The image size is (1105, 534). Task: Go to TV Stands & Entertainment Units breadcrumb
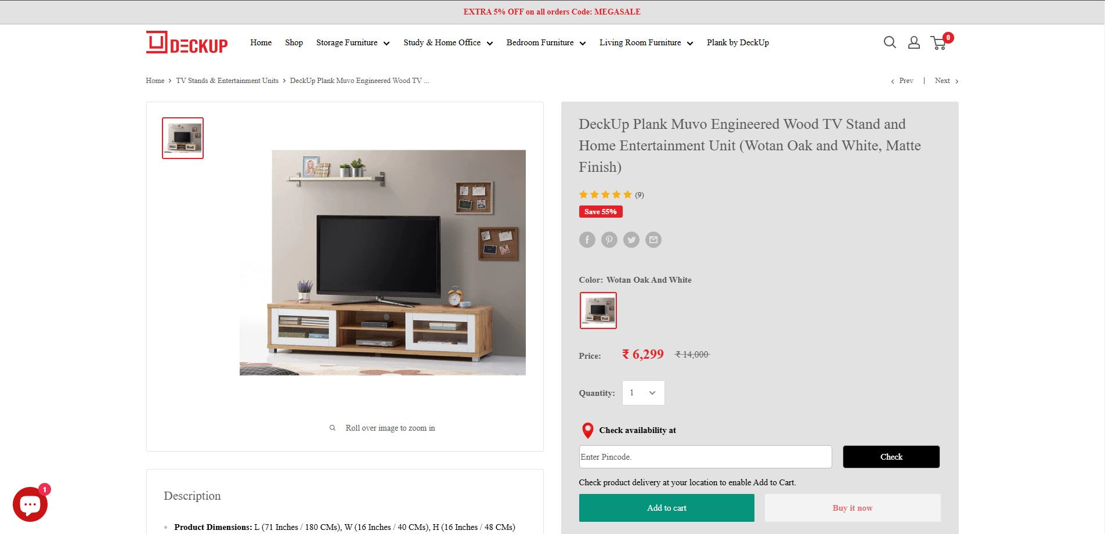[228, 81]
